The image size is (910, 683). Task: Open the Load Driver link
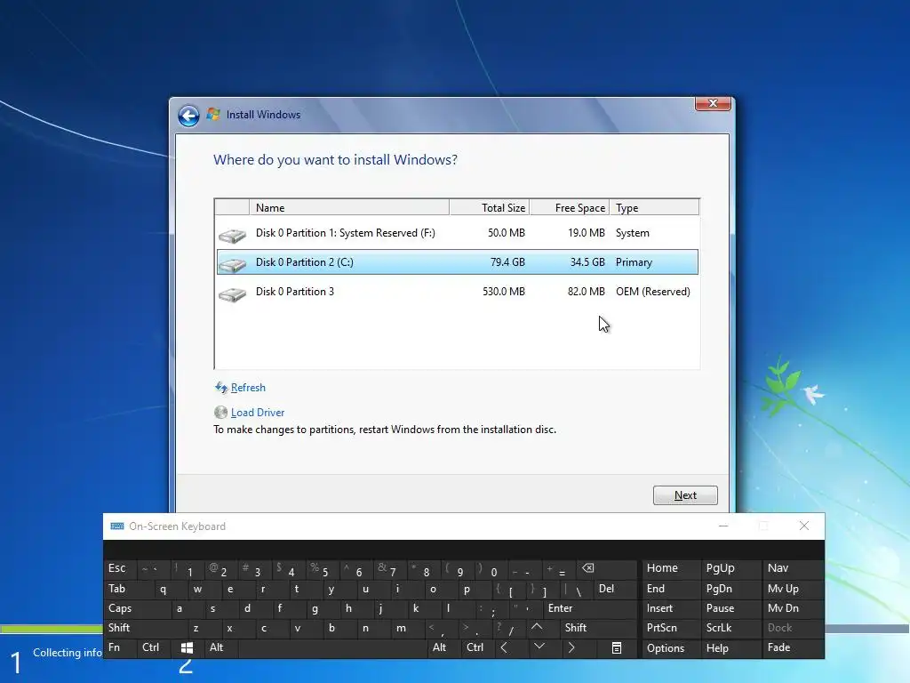pyautogui.click(x=258, y=413)
